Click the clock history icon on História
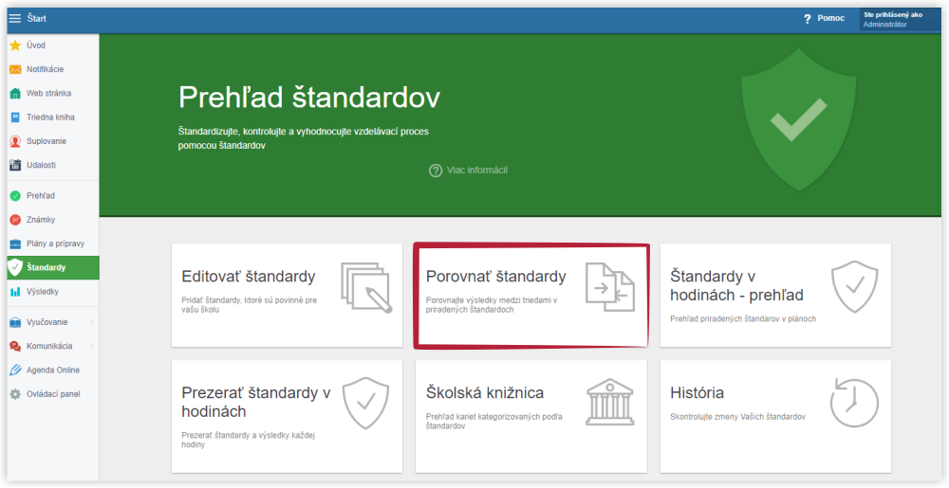949x488 pixels. click(x=853, y=403)
